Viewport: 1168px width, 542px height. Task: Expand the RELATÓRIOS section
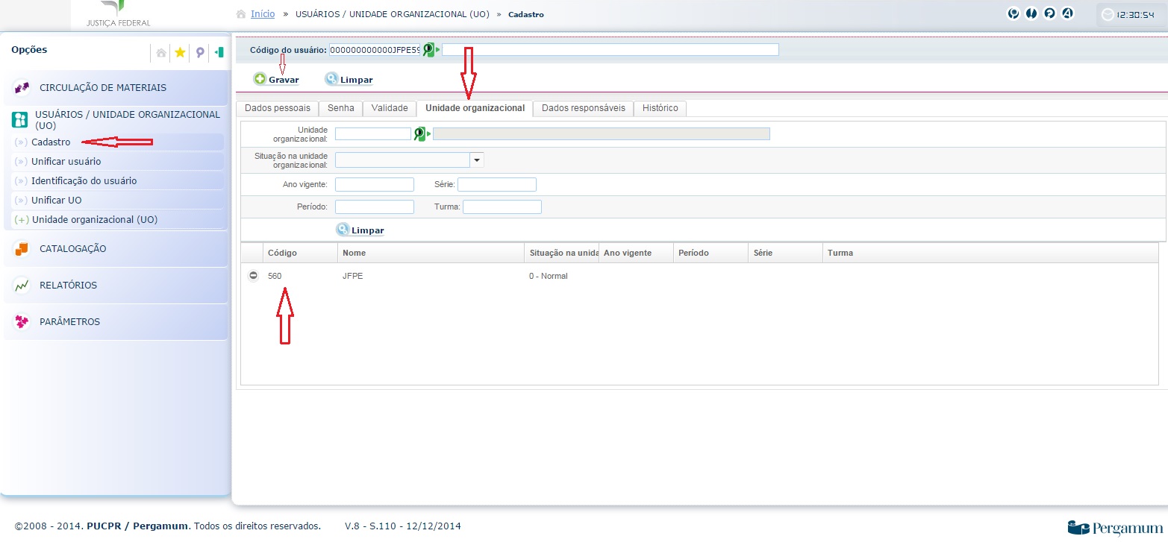coord(68,286)
